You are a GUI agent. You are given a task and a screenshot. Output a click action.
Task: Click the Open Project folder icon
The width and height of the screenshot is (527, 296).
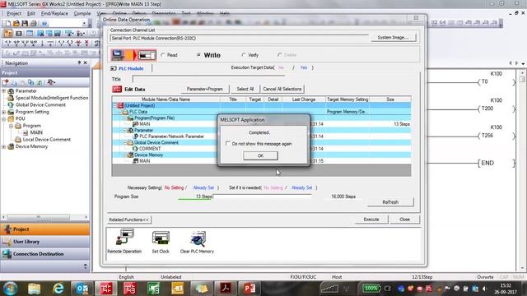click(x=16, y=24)
